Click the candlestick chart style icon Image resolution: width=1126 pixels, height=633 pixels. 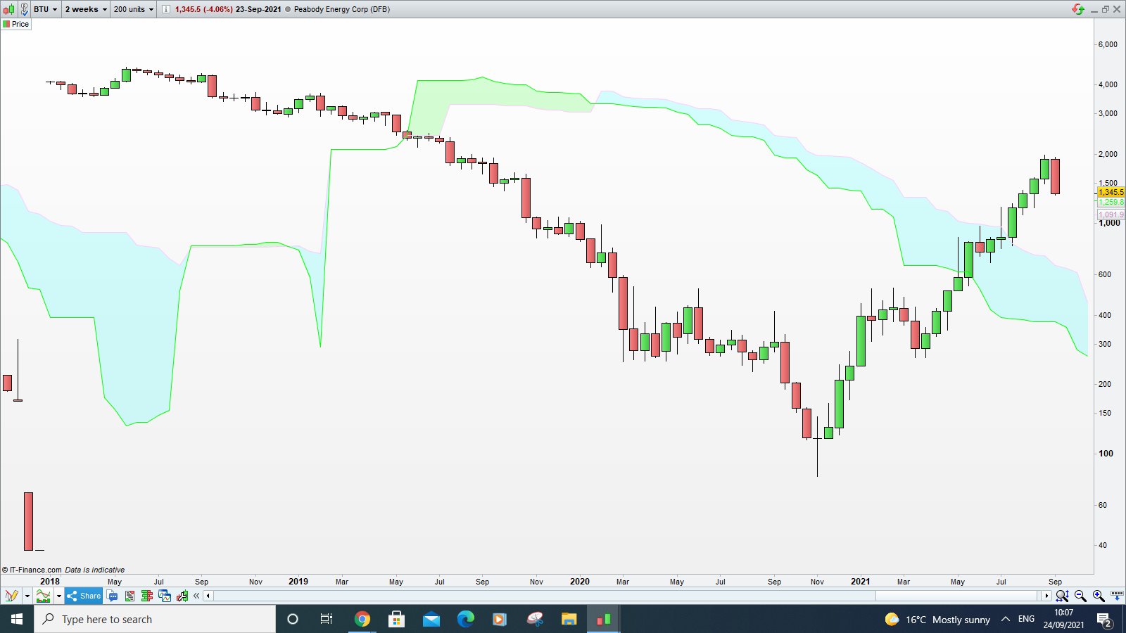[x=8, y=9]
